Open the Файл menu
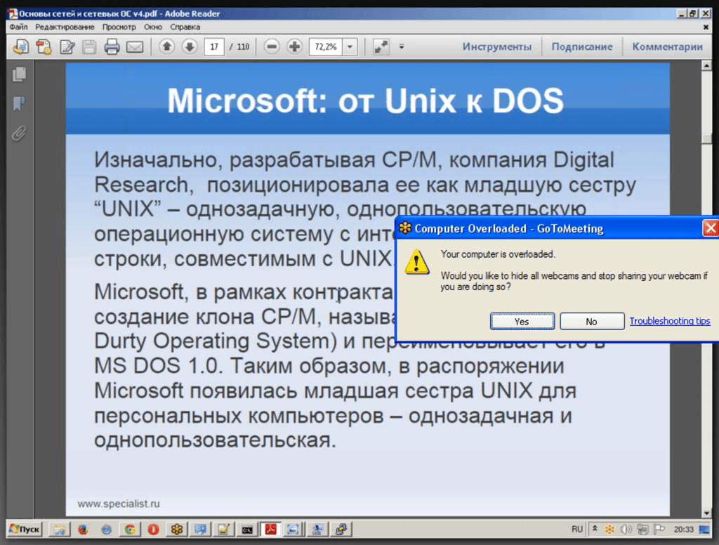Viewport: 719px width, 545px height. click(18, 27)
